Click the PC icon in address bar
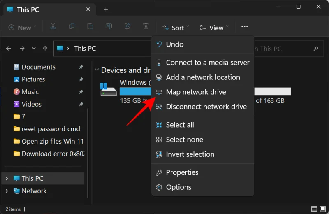This screenshot has height=214, width=329. [x=60, y=49]
